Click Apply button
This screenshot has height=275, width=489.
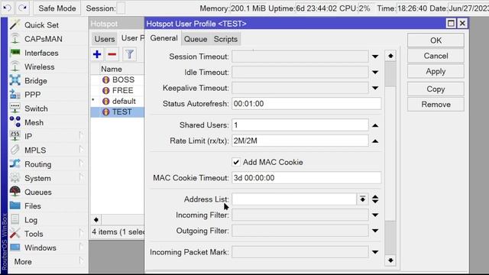[x=436, y=72]
